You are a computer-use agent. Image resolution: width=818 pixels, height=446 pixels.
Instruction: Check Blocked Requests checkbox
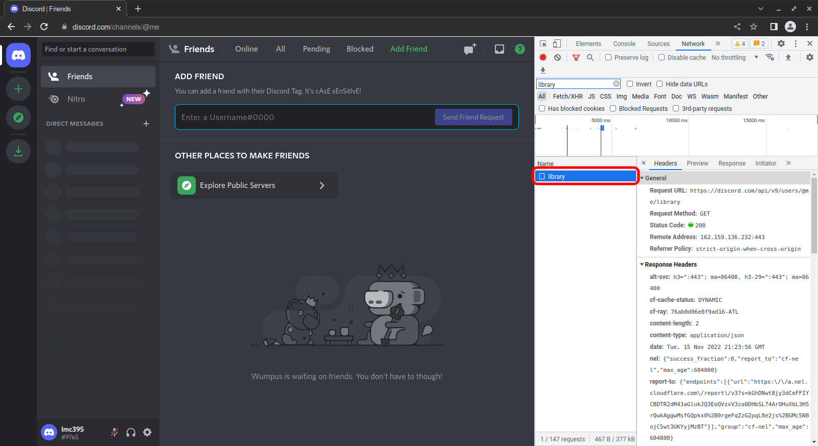click(613, 108)
